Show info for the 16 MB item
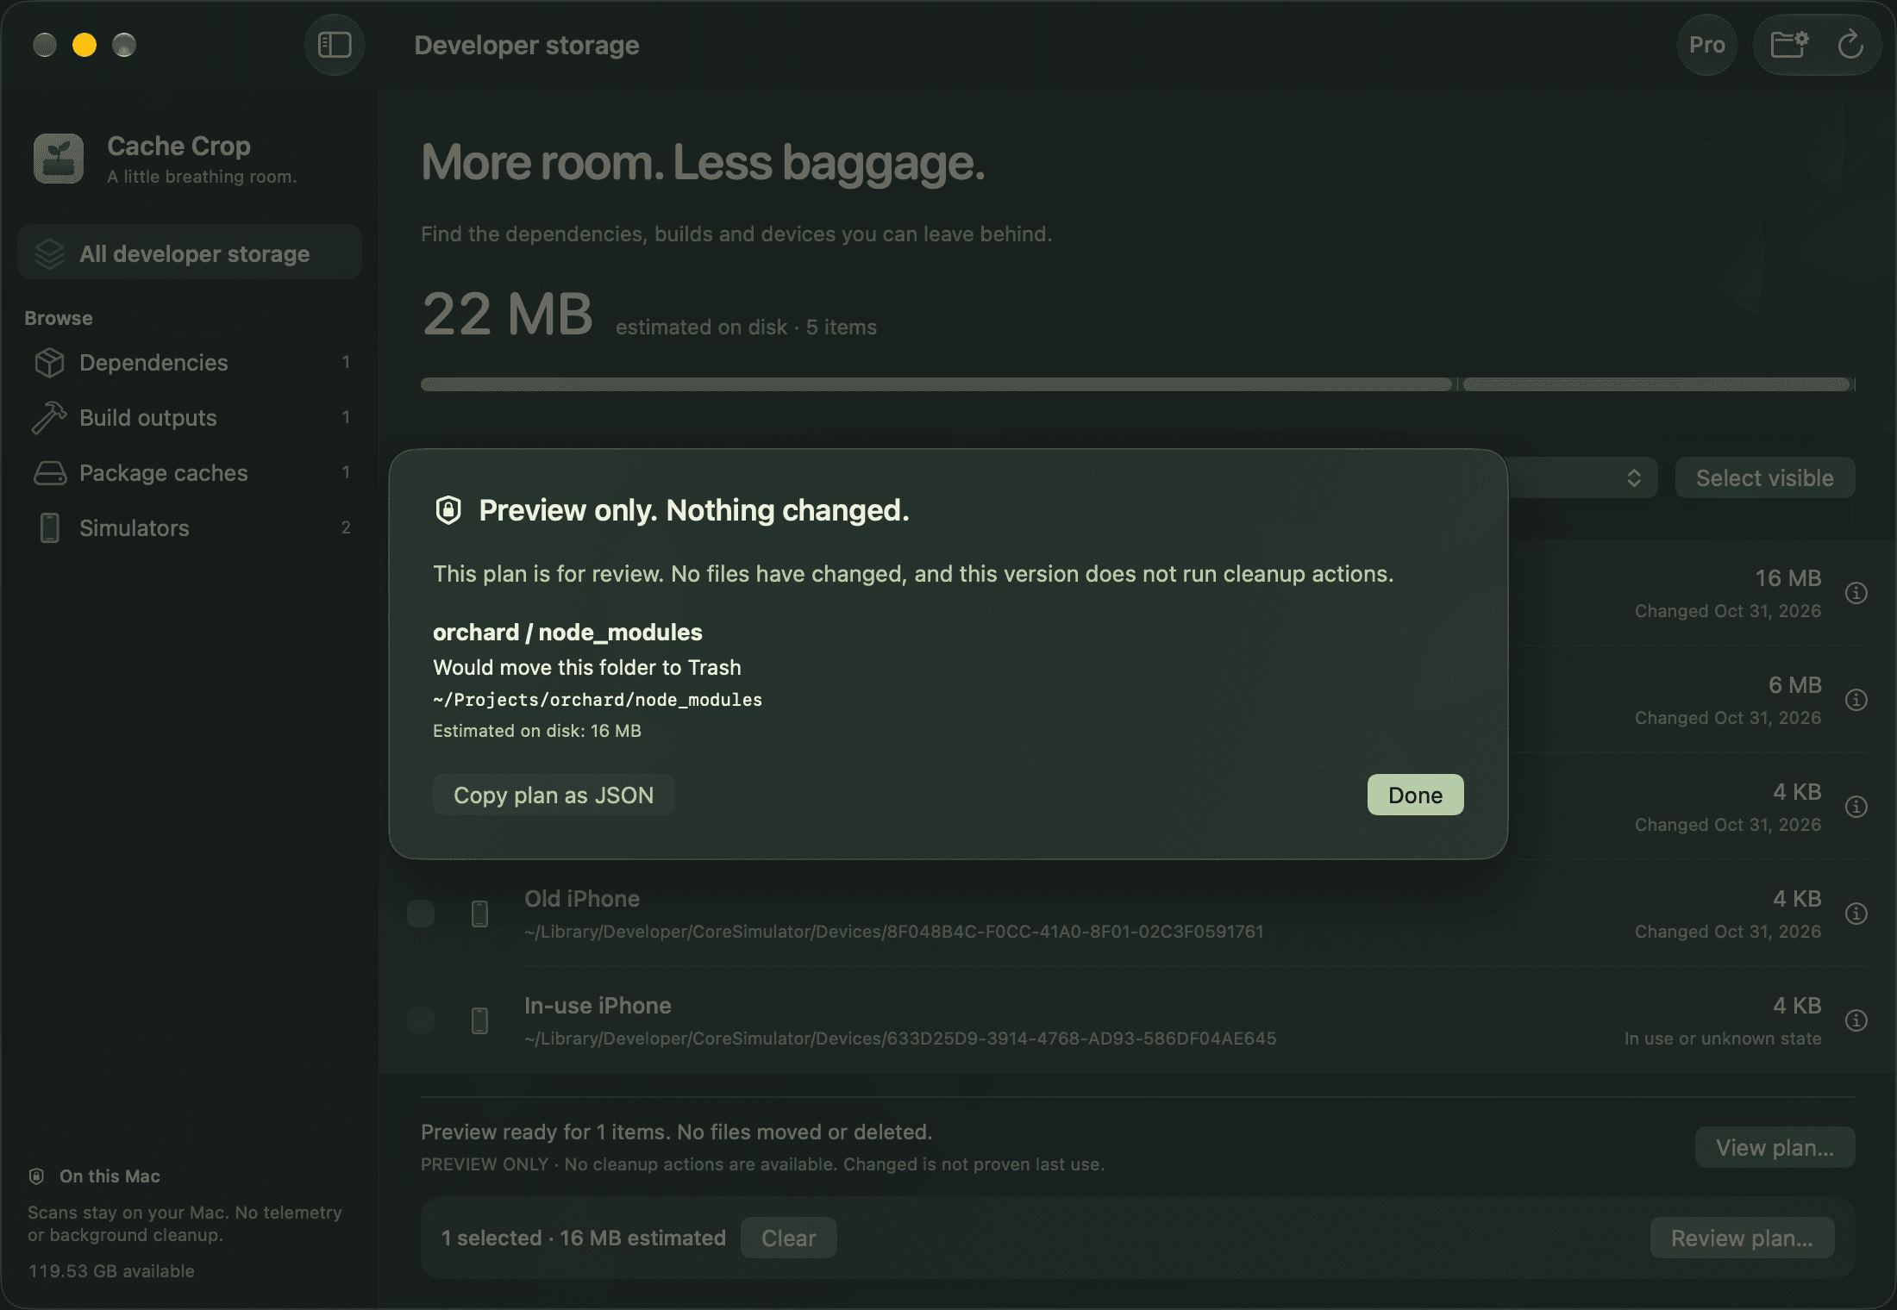Viewport: 1897px width, 1310px height. [x=1856, y=593]
